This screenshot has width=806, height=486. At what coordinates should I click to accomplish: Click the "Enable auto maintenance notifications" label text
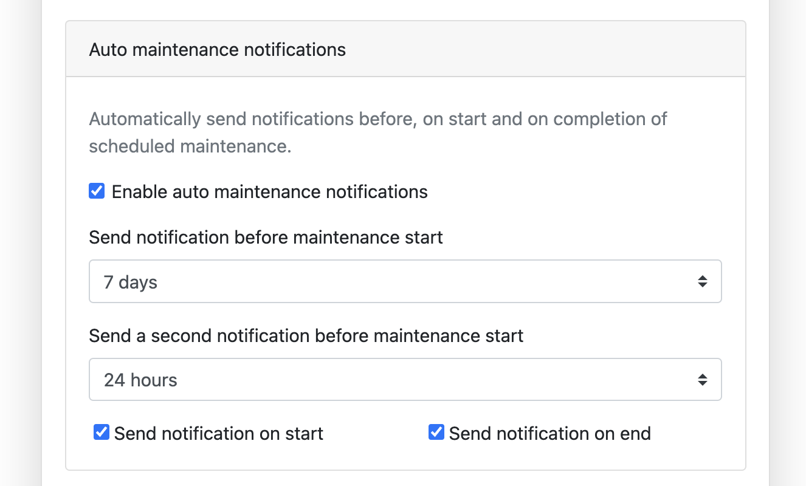coord(269,192)
